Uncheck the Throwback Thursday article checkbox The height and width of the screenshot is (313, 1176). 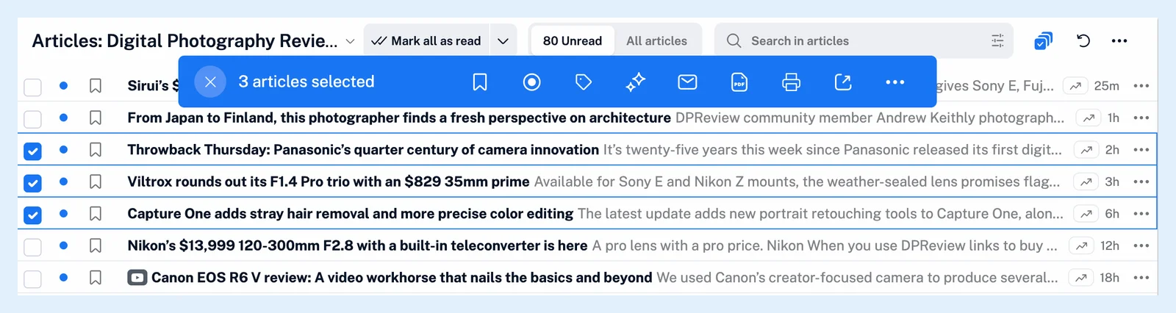click(32, 151)
